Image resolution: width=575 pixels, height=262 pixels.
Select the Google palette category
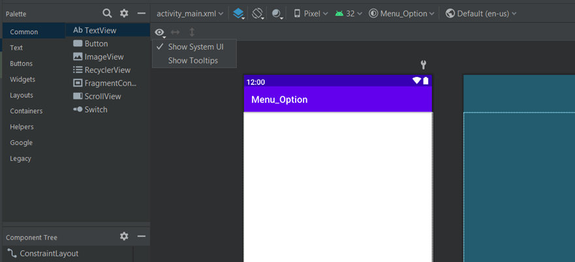click(34, 142)
